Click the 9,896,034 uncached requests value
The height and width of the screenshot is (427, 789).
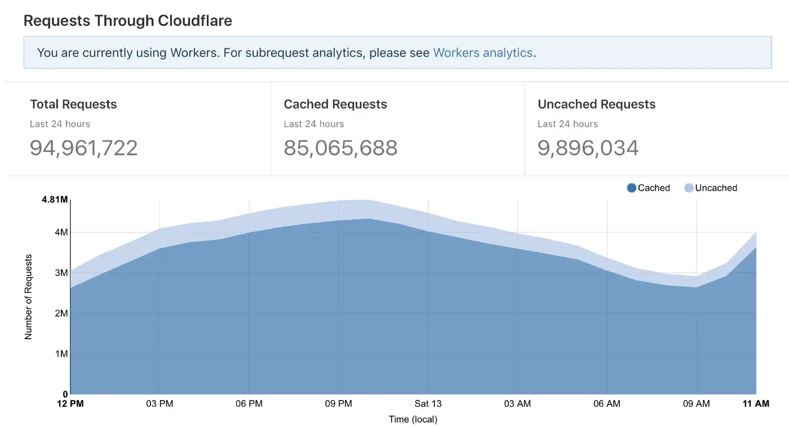click(588, 147)
